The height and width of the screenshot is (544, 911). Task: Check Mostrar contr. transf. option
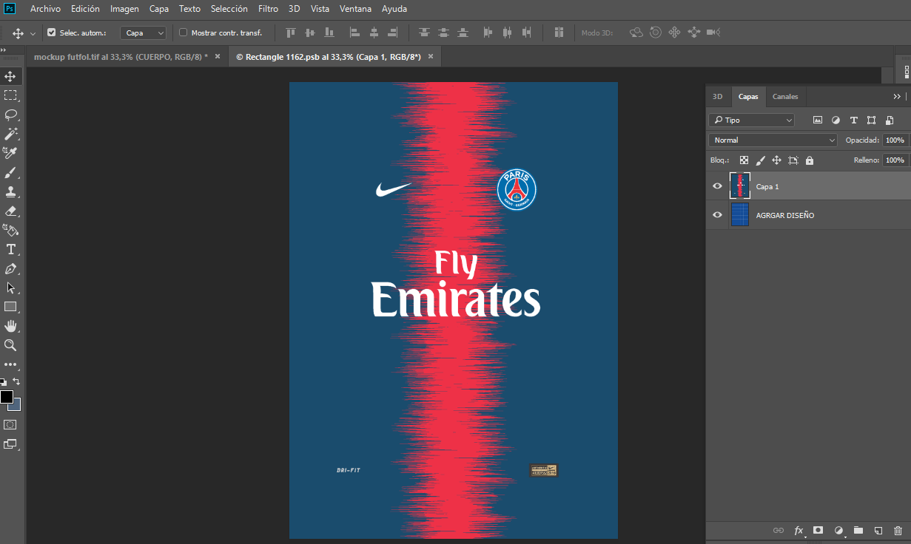pyautogui.click(x=183, y=32)
